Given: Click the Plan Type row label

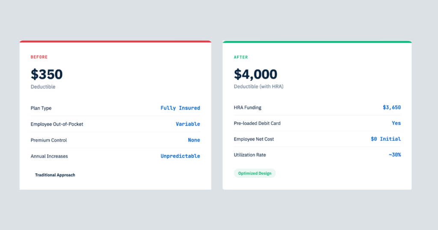Looking at the screenshot, I should [x=41, y=108].
